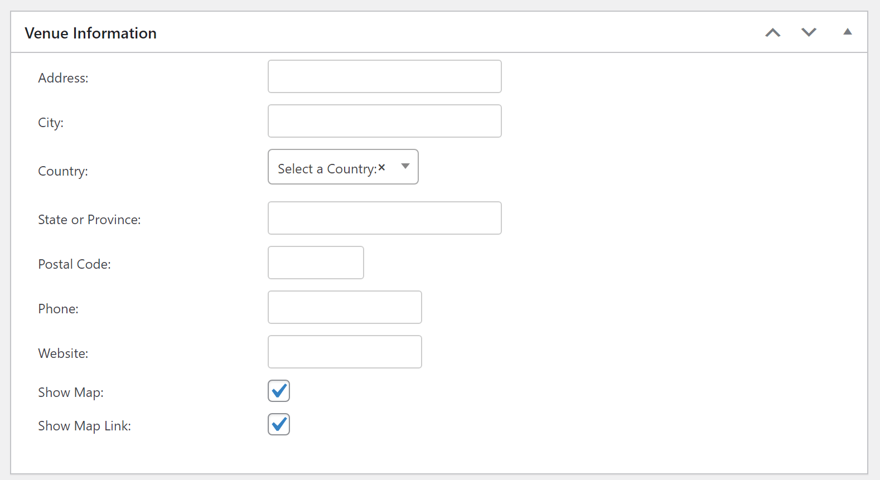Move the Venue Information box up
Image resolution: width=880 pixels, height=480 pixels.
point(772,32)
